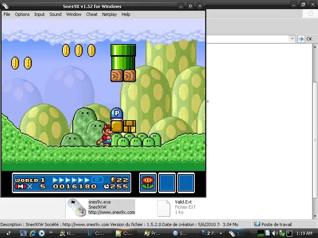Click the golden brick block in game
This screenshot has height=238, width=318.
[130, 127]
